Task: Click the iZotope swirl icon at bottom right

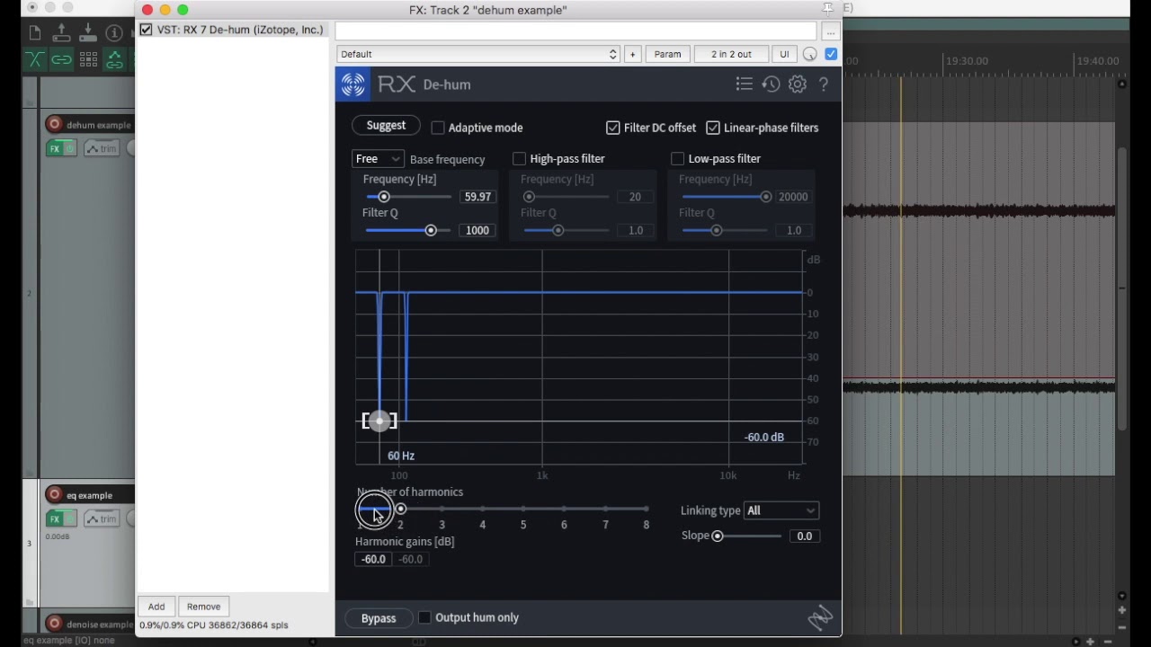Action: tap(820, 617)
